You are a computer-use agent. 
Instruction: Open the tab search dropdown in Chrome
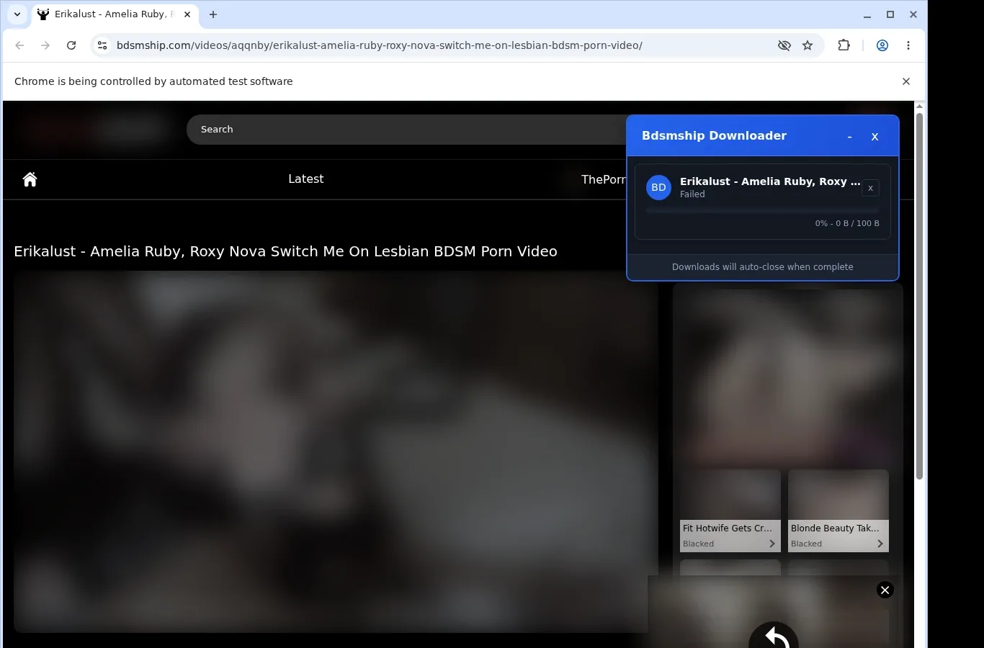pos(17,14)
